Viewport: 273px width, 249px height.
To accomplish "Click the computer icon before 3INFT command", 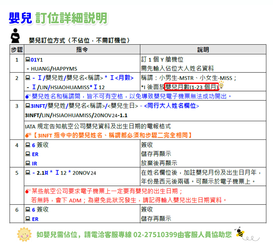I will pos(28,106).
